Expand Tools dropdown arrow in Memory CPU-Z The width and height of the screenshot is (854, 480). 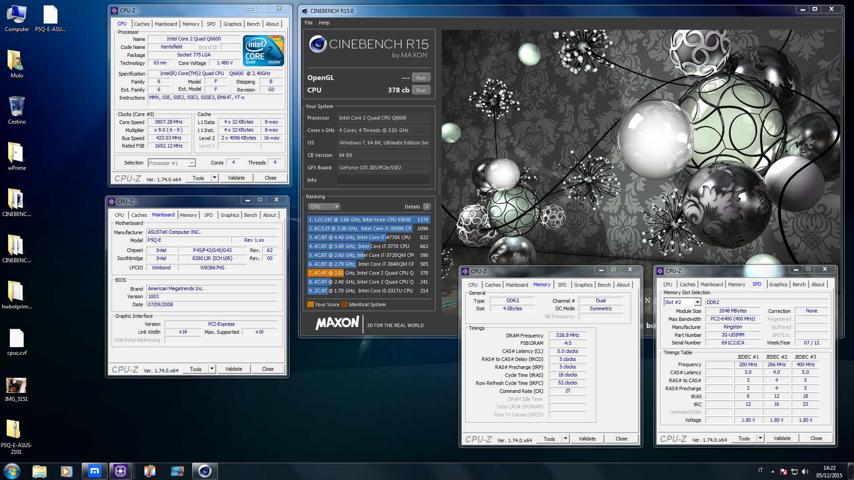click(x=565, y=439)
